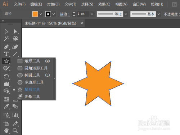Pick the Blend tool
The height and width of the screenshot is (135, 180).
15,106
